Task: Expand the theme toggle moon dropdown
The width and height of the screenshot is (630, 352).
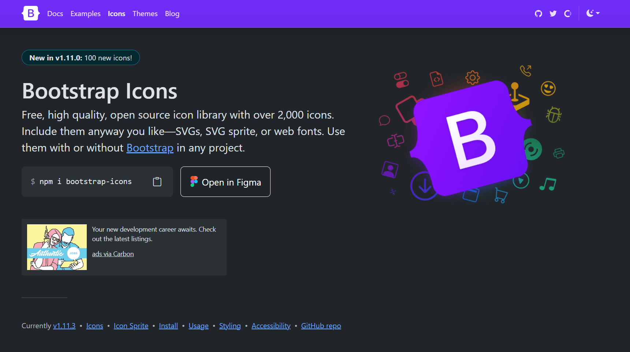Action: click(x=593, y=13)
